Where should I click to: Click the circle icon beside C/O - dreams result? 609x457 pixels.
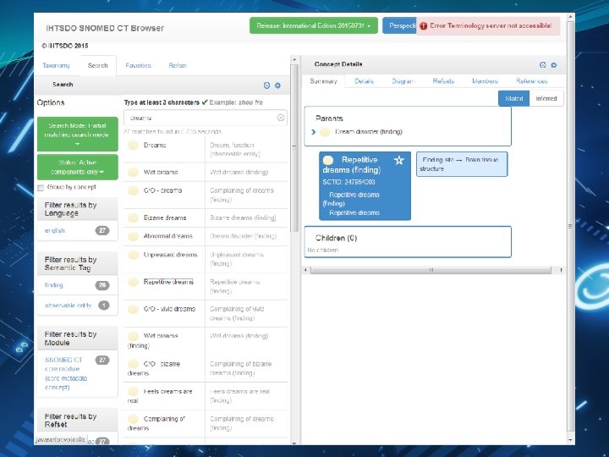coord(134,190)
